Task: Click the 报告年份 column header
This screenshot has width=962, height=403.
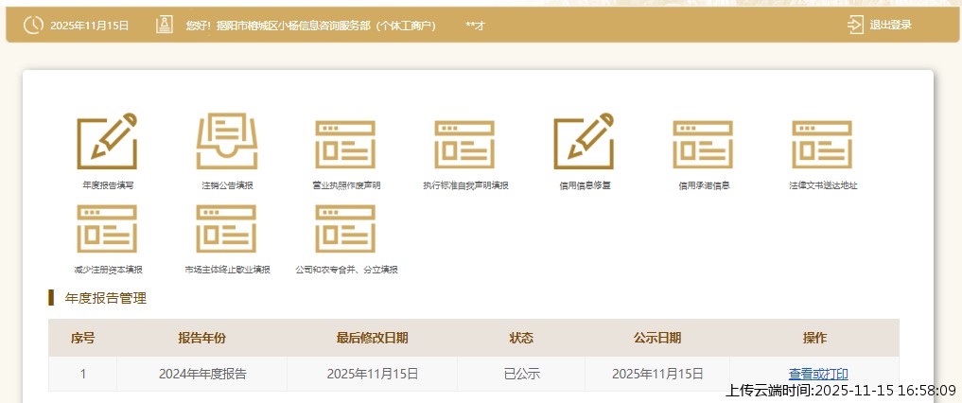Action: 201,338
